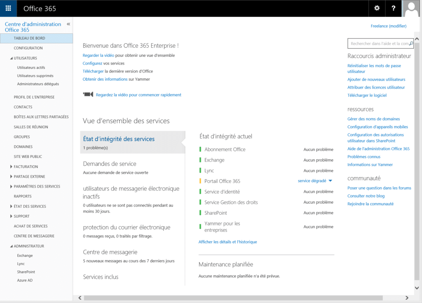
Task: Expand the PARTAGE EXTERNE section
Action: [x=11, y=177]
